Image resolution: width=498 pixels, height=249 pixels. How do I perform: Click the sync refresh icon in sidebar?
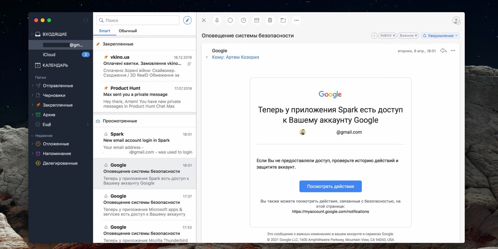pos(86,20)
